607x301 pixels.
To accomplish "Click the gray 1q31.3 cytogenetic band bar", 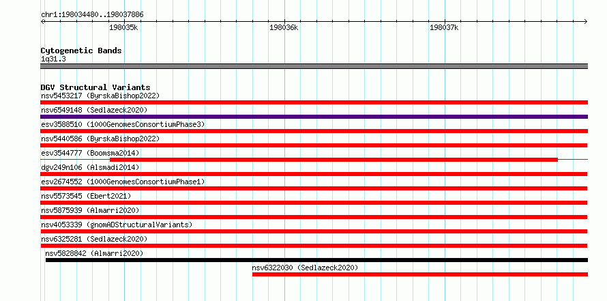I will [x=314, y=66].
